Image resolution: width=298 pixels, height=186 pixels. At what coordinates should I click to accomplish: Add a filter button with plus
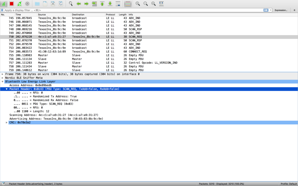(295, 10)
